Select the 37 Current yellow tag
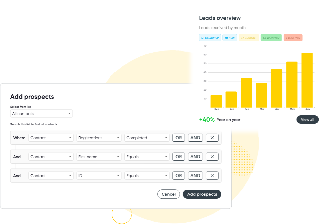 pyautogui.click(x=249, y=38)
